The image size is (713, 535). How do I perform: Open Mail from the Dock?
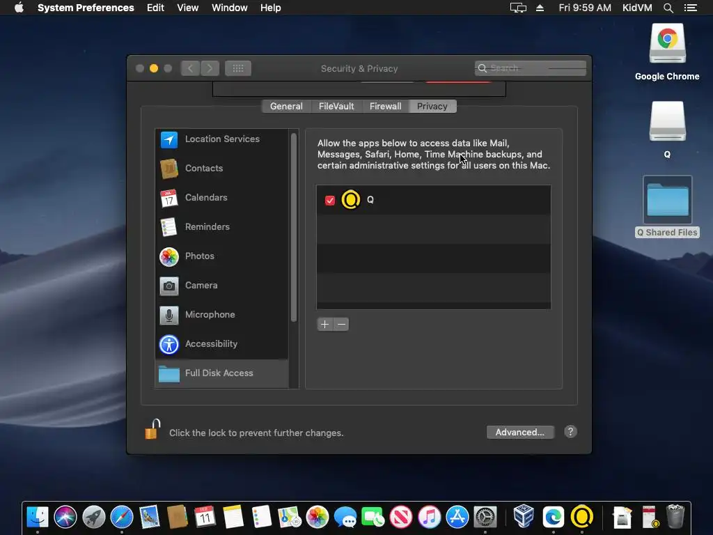tap(150, 517)
